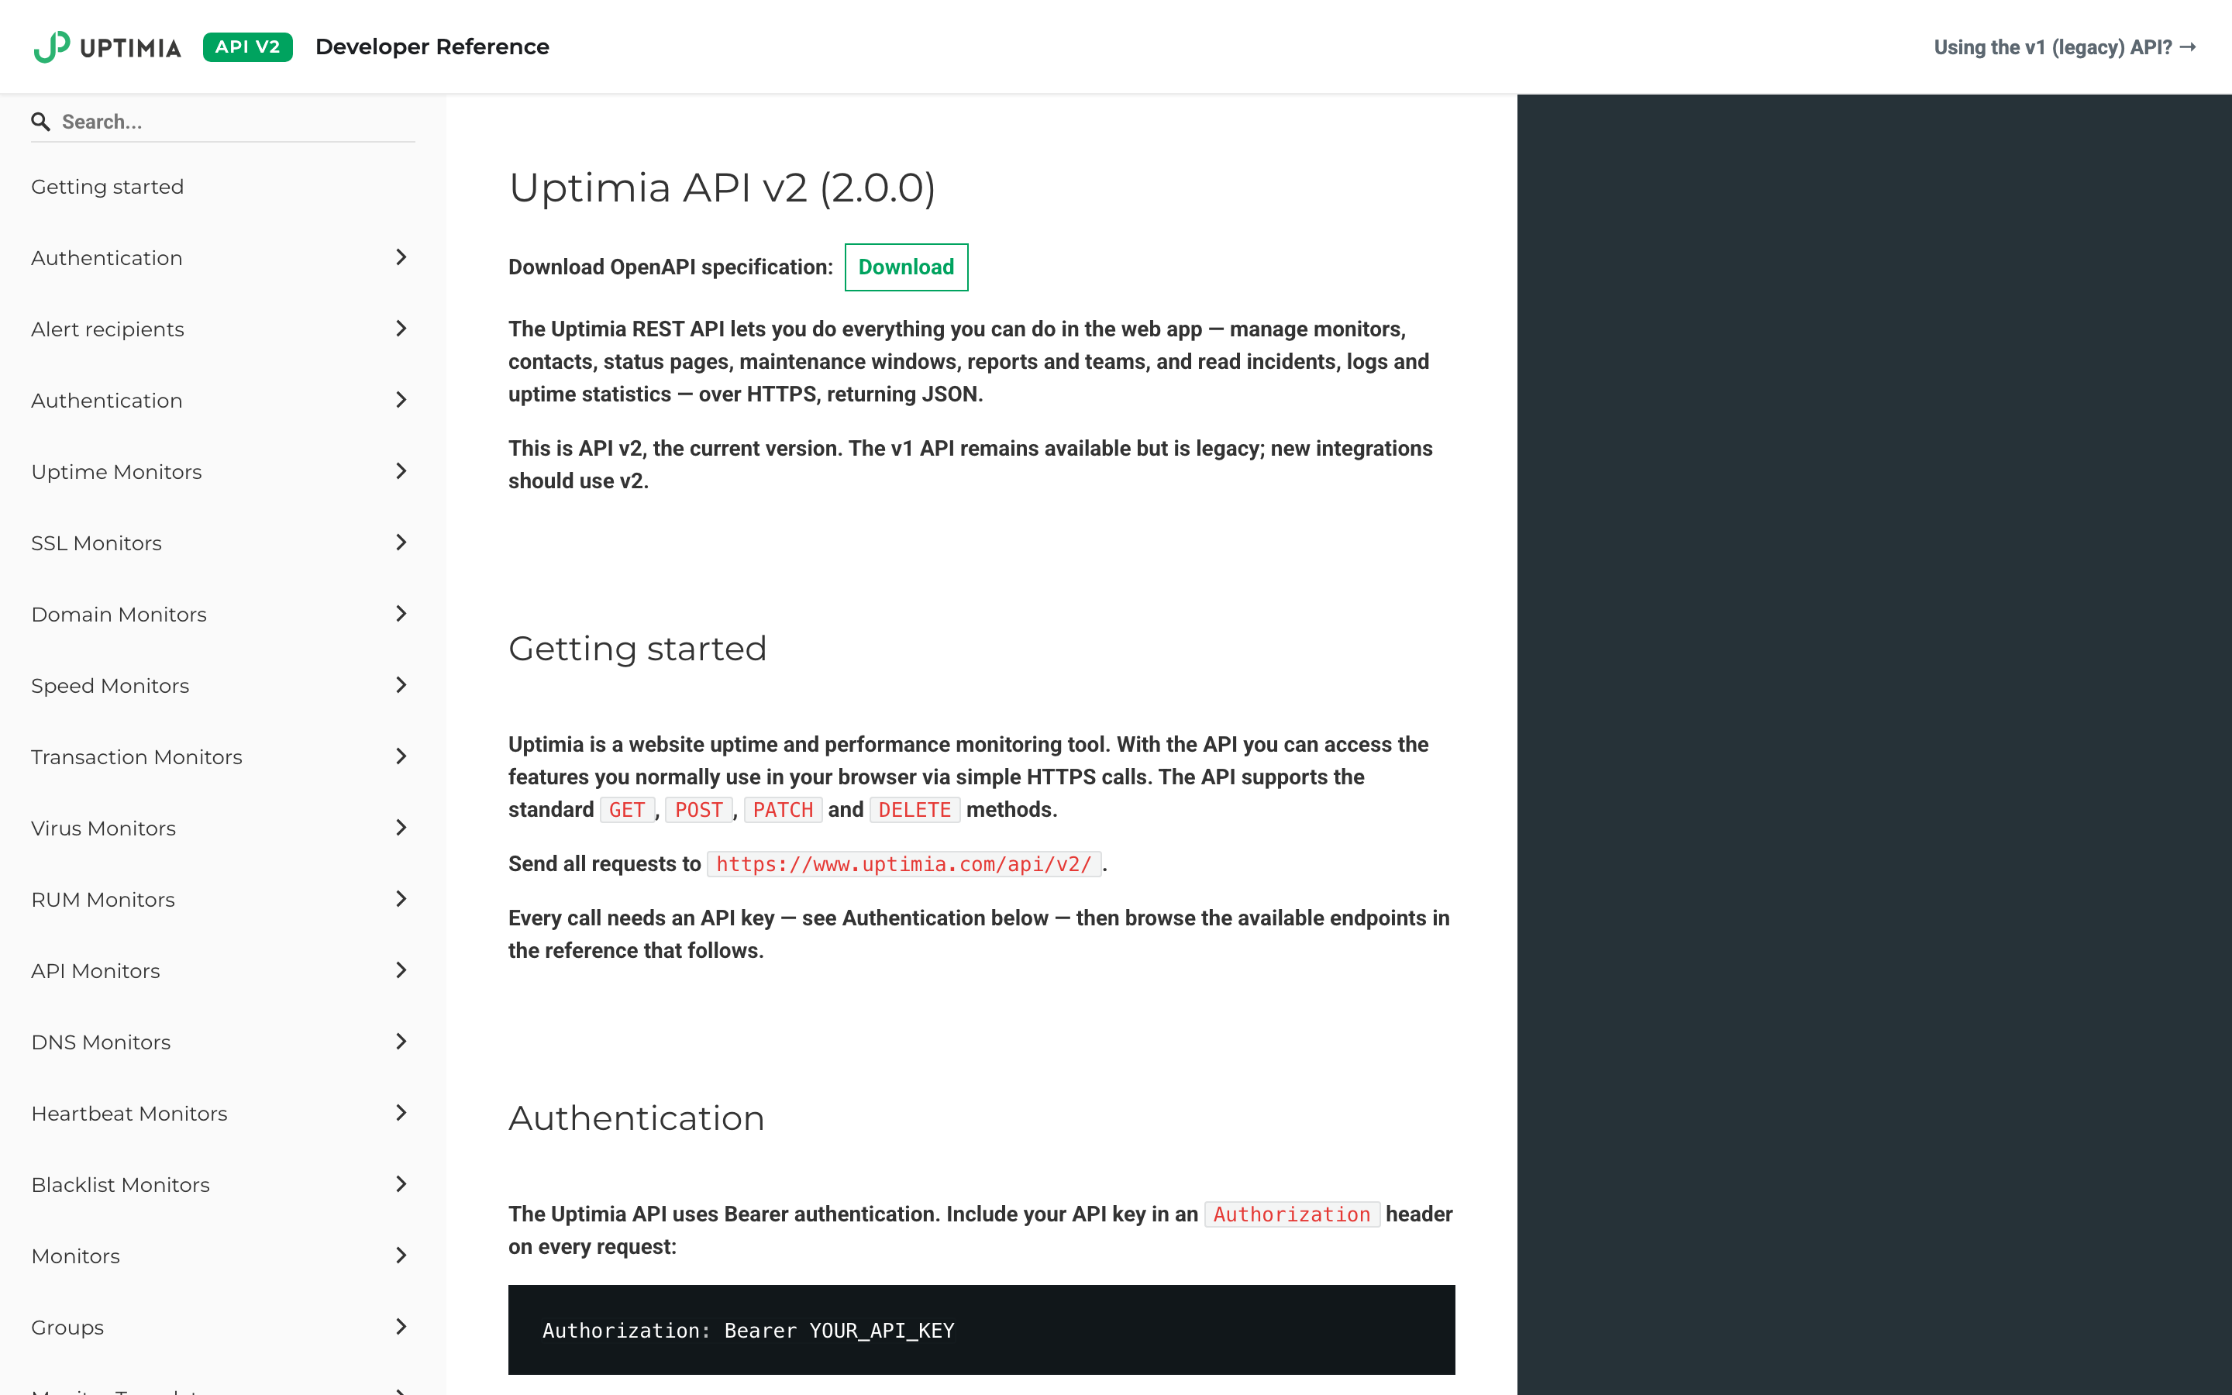2232x1395 pixels.
Task: Expand the Blacklist Monitors chevron
Action: 401,1183
